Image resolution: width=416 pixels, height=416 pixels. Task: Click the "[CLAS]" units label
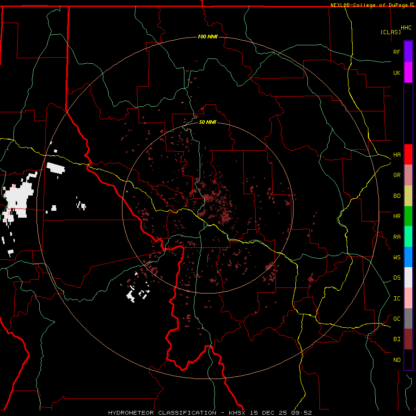pyautogui.click(x=391, y=32)
